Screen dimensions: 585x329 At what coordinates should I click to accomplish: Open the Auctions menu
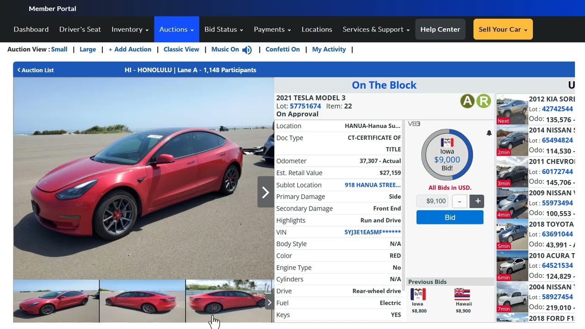pos(176,29)
